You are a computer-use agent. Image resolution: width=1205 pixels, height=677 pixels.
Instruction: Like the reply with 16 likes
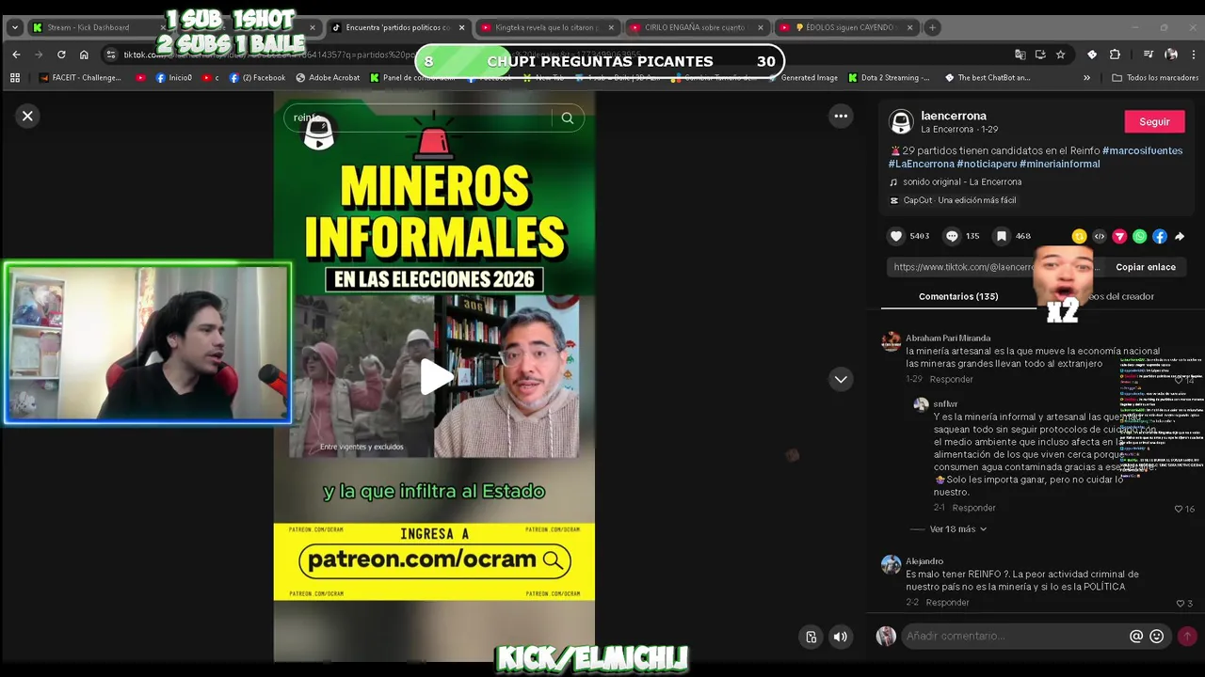pyautogui.click(x=1179, y=509)
